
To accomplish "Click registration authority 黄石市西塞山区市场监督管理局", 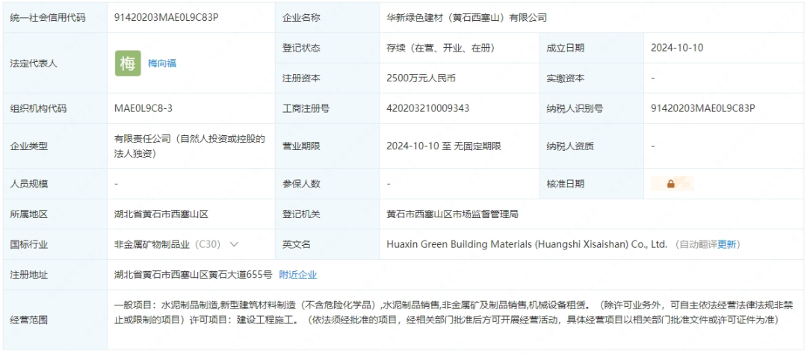I will (452, 214).
